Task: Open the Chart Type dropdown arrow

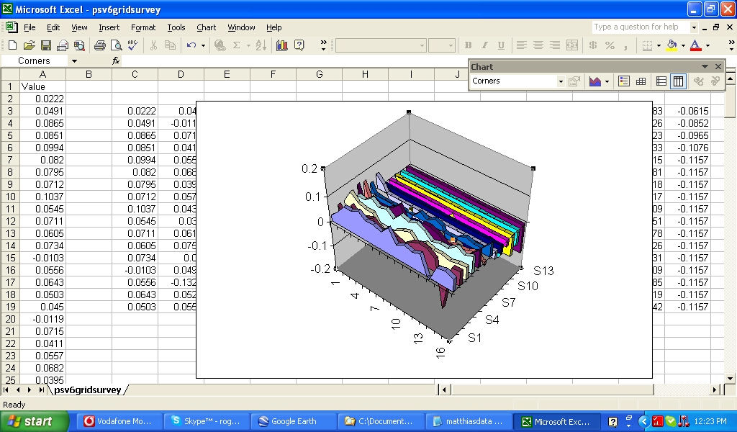Action: (607, 81)
